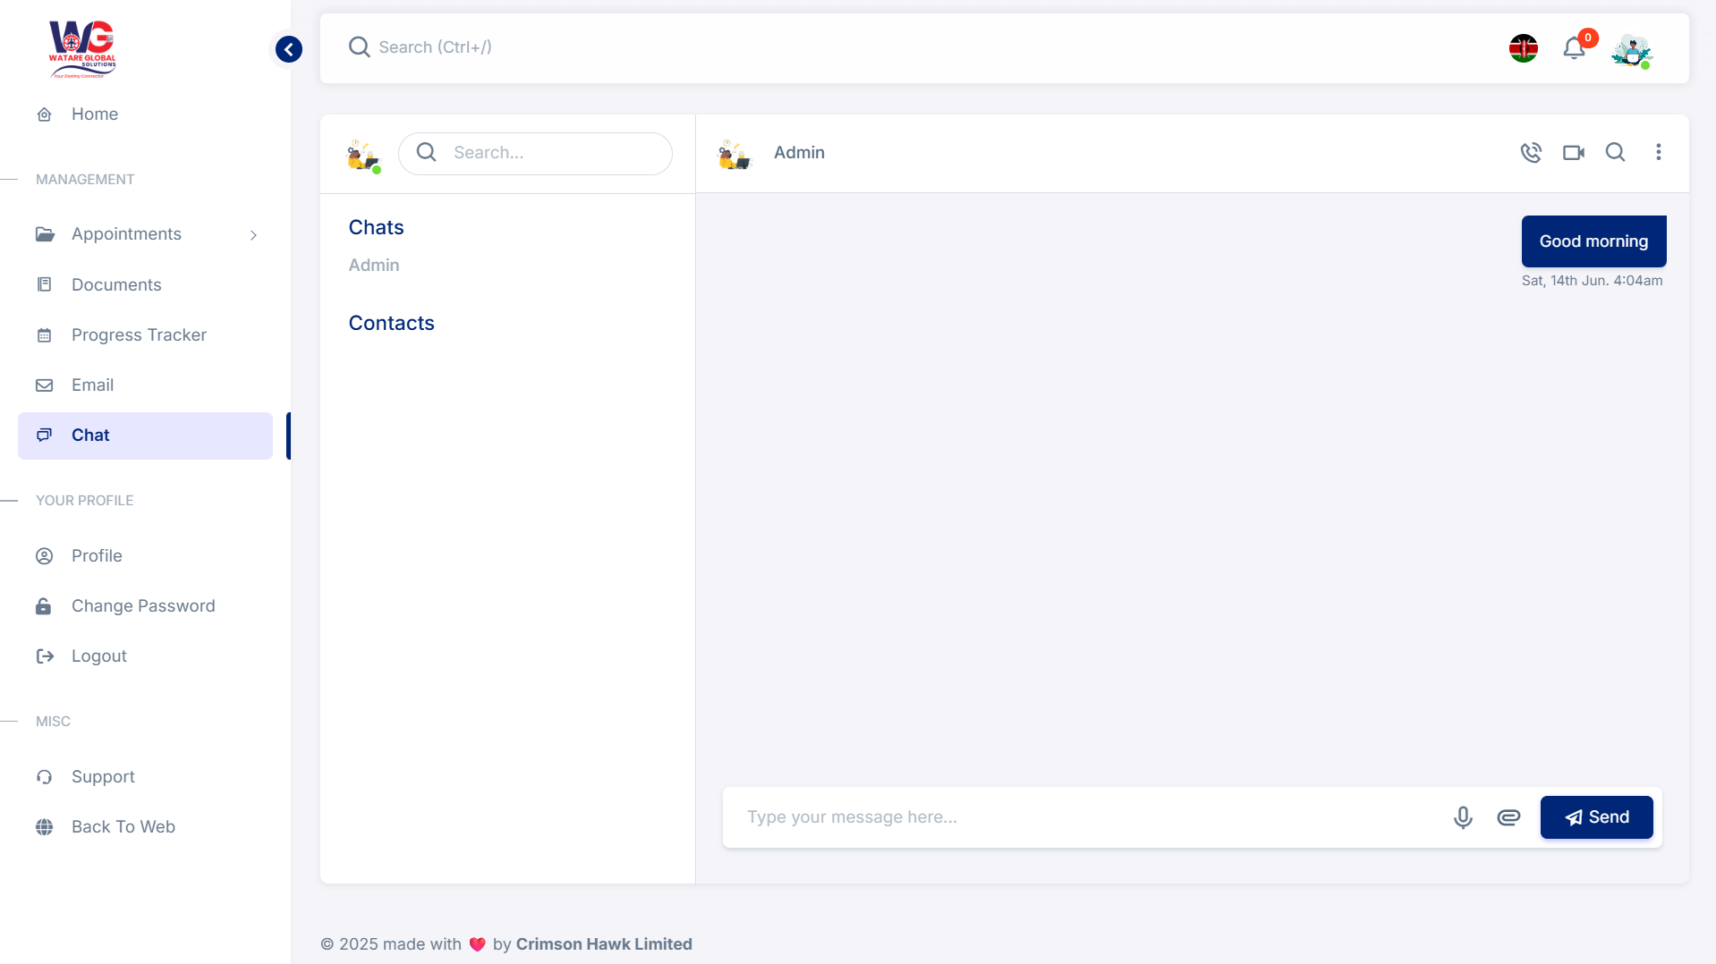Viewport: 1716px width, 964px height.
Task: Open the three-dot chat options menu
Action: pyautogui.click(x=1658, y=152)
